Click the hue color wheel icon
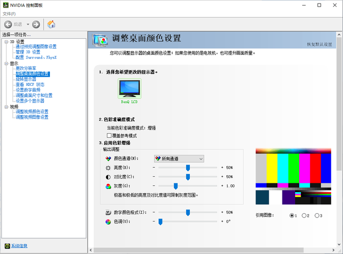Image resolution: width=343 pixels, height=254 pixels. click(x=108, y=221)
